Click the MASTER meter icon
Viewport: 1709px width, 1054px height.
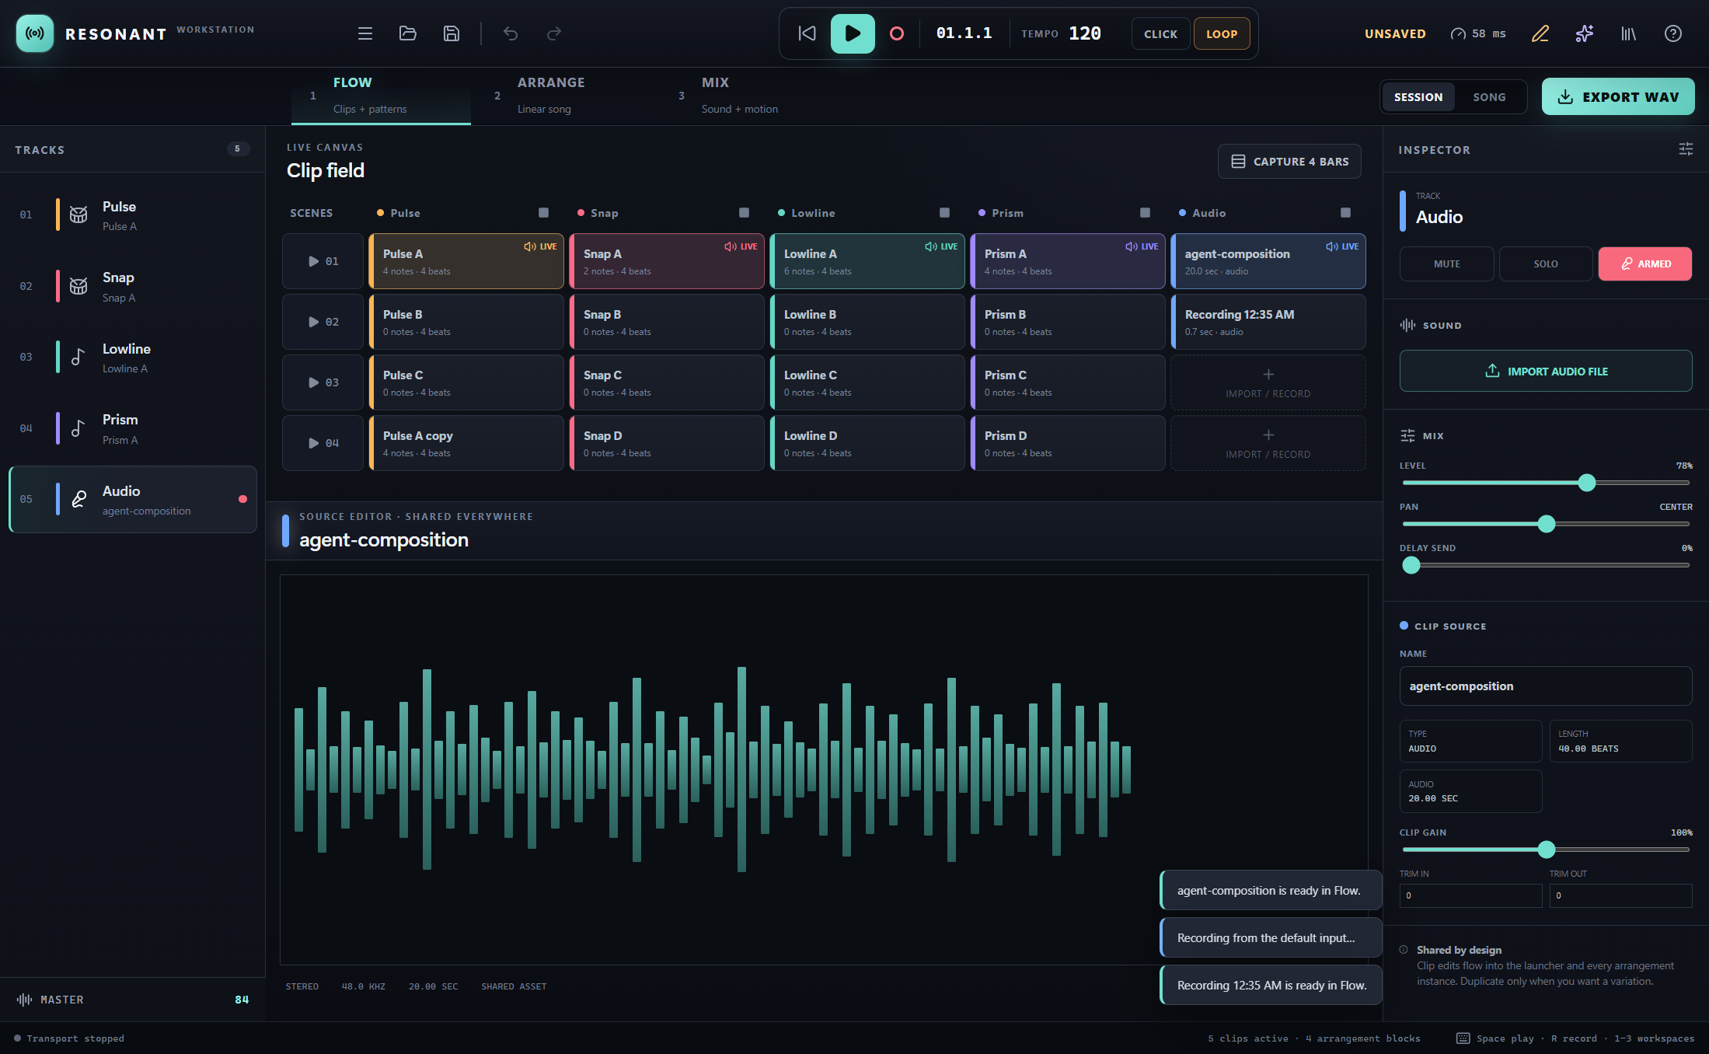[24, 1000]
